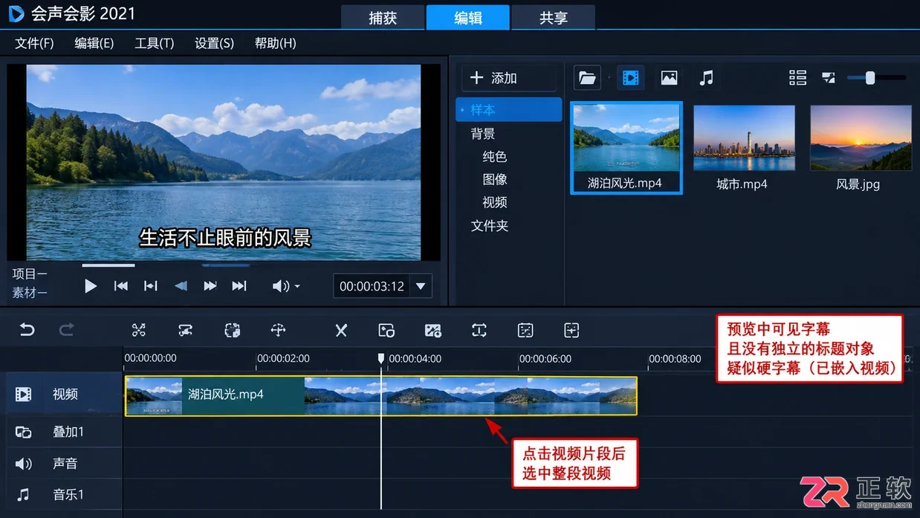The image size is (920, 518).
Task: Step to the previous frame
Action: coord(151,286)
